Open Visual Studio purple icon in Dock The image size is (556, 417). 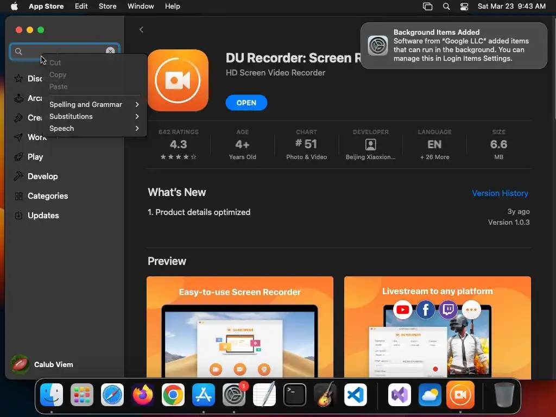(400, 395)
